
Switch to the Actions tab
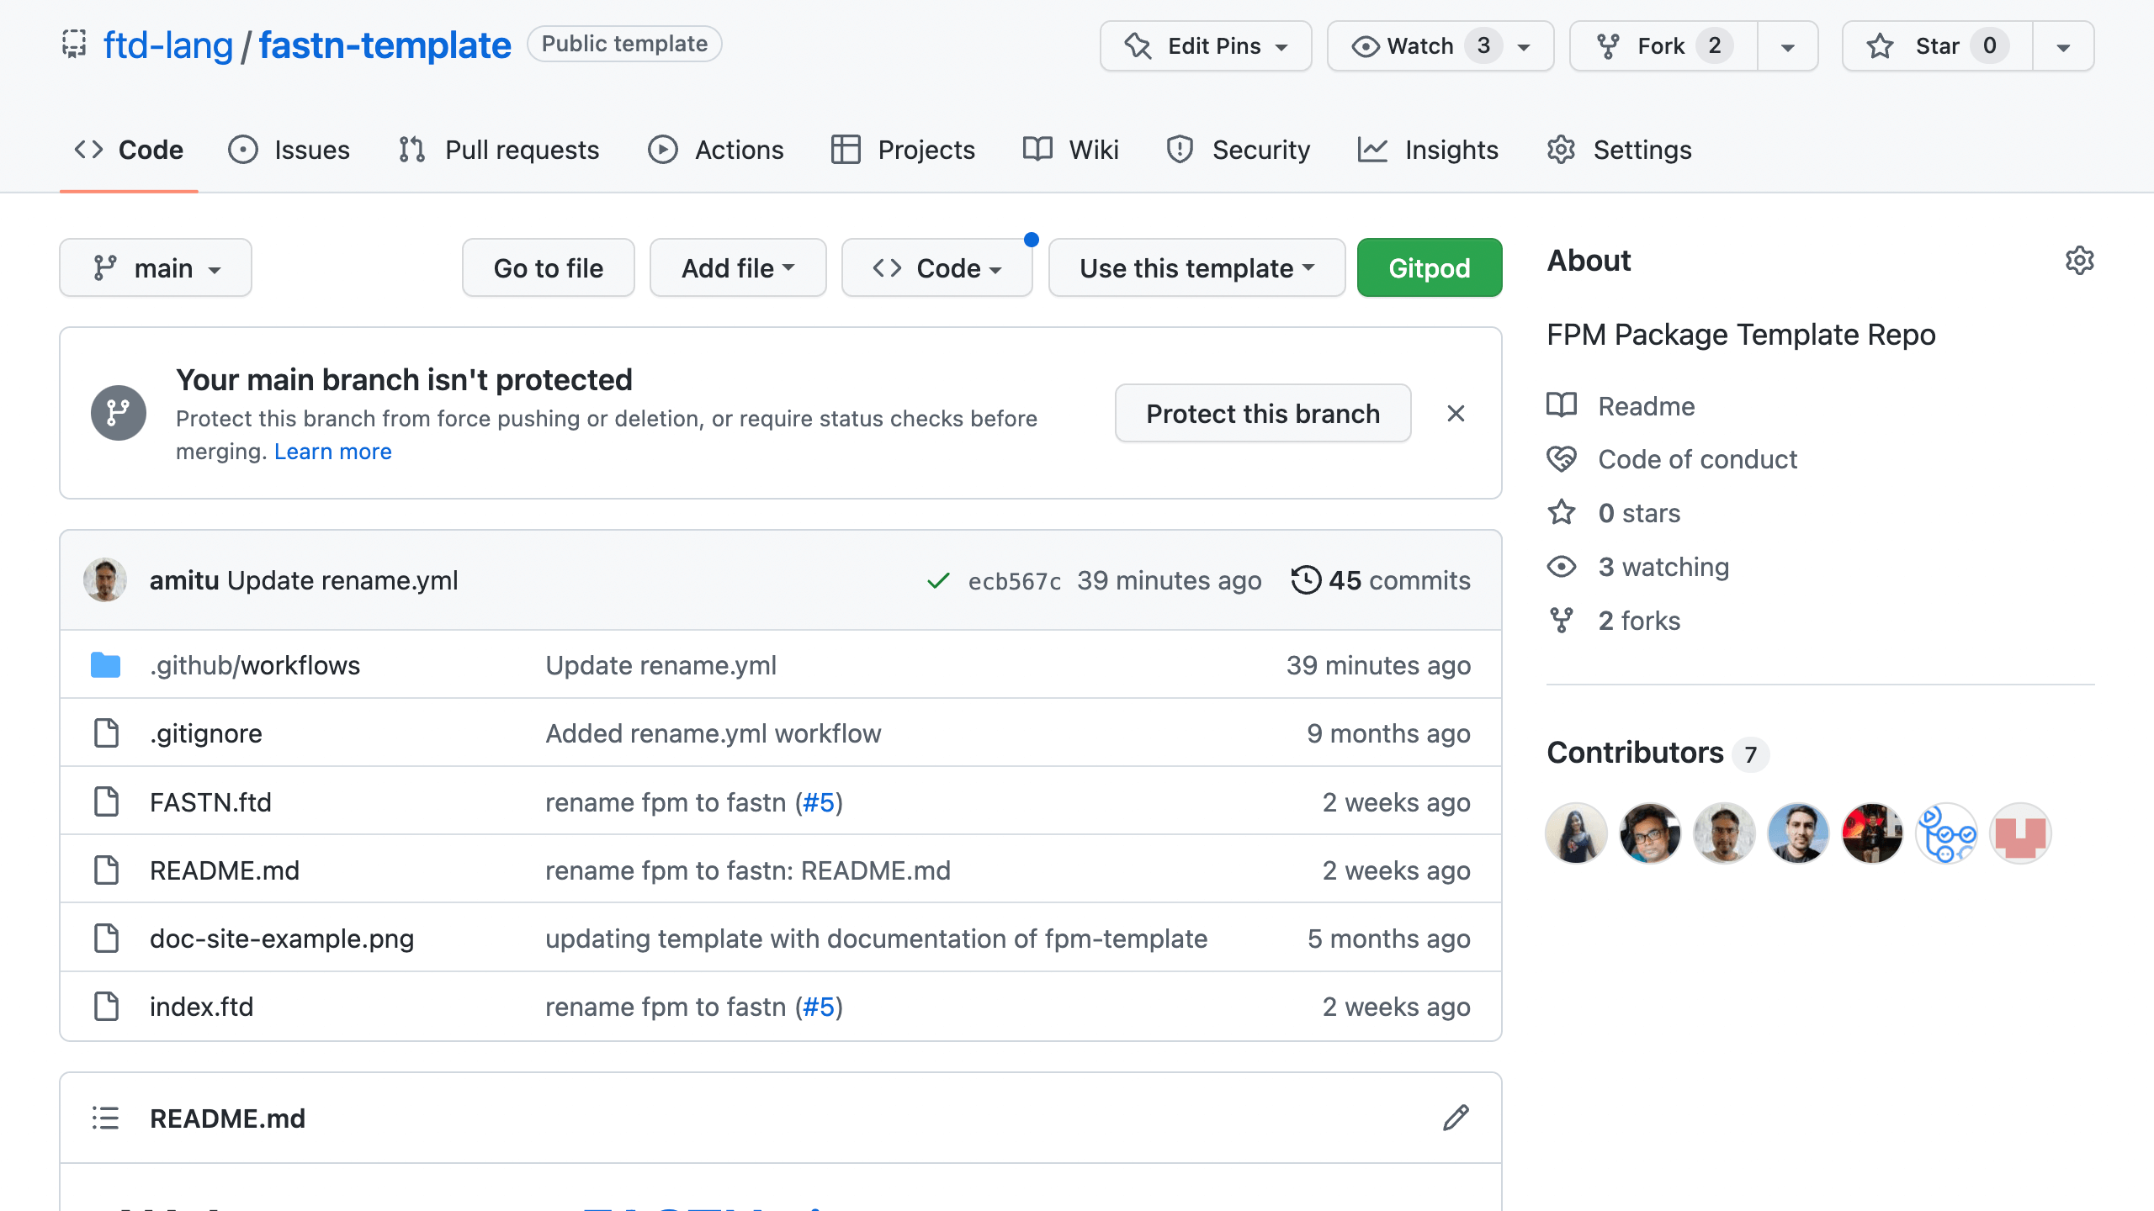pos(716,150)
